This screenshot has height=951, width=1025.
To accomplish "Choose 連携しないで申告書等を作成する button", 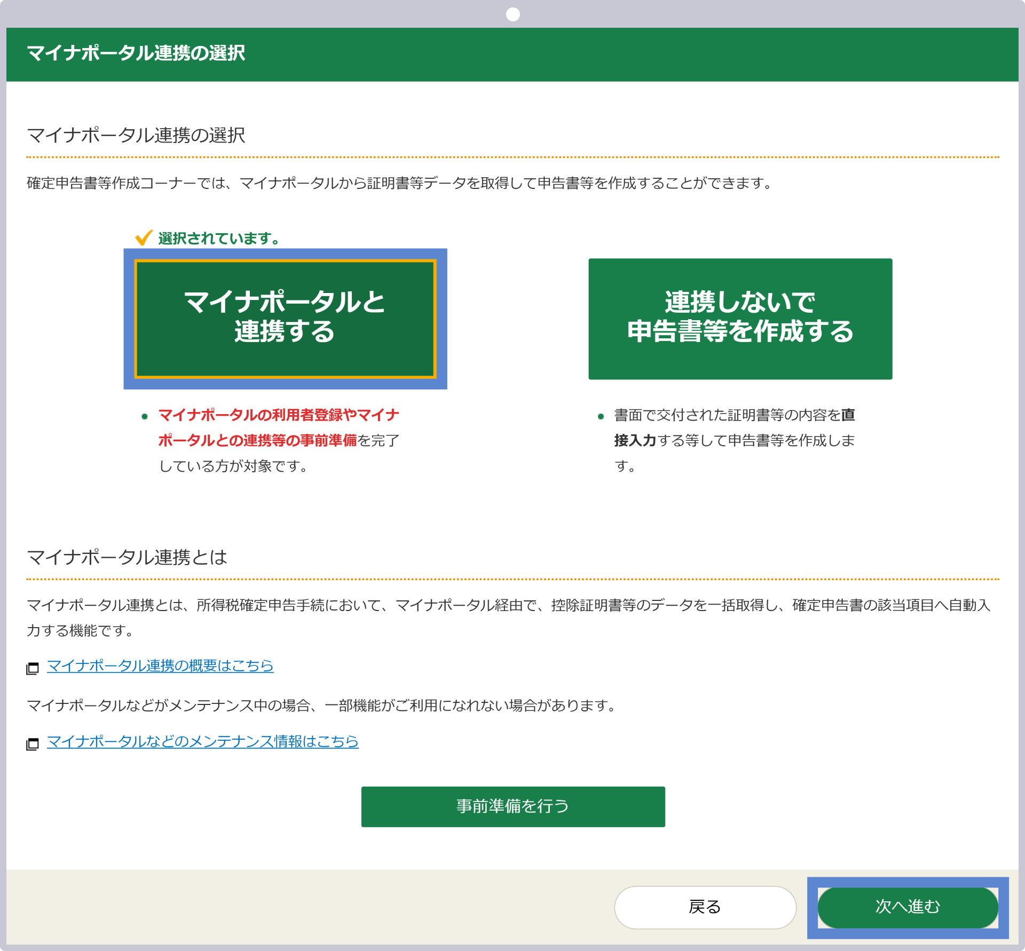I will 740,319.
